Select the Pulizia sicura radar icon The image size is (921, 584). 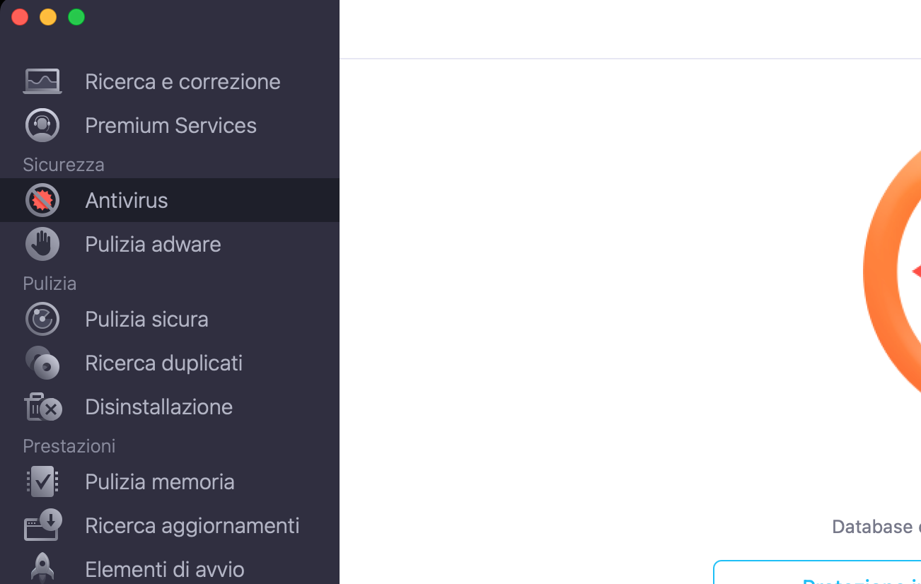[42, 319]
